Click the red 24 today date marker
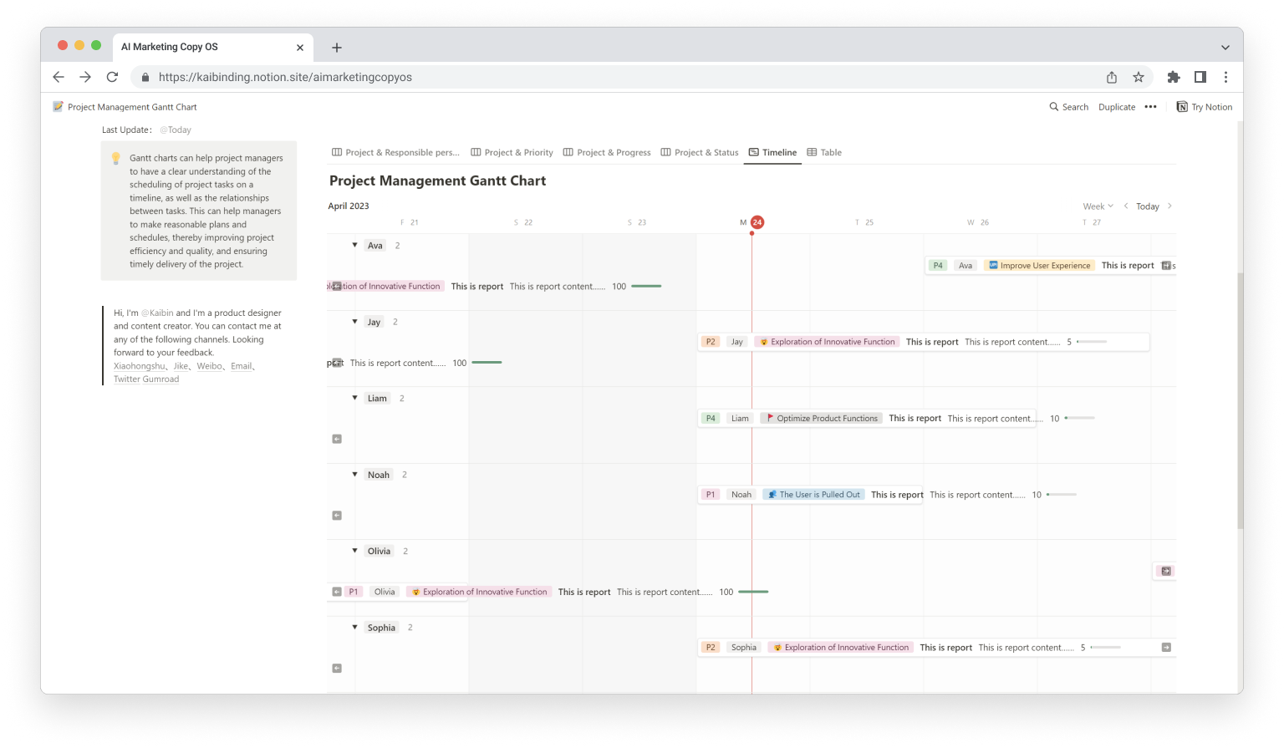The width and height of the screenshot is (1284, 748). (757, 222)
